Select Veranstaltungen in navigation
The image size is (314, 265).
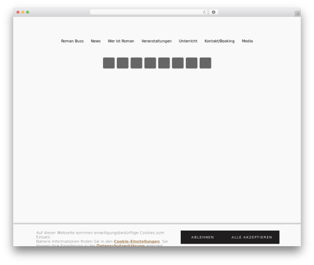[156, 41]
